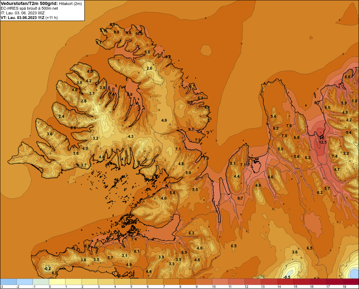The width and height of the screenshot is (359, 289).
Task: Click the 'VT: Lau. 03.06.2023 11Z' valid time
Action: pos(23,18)
